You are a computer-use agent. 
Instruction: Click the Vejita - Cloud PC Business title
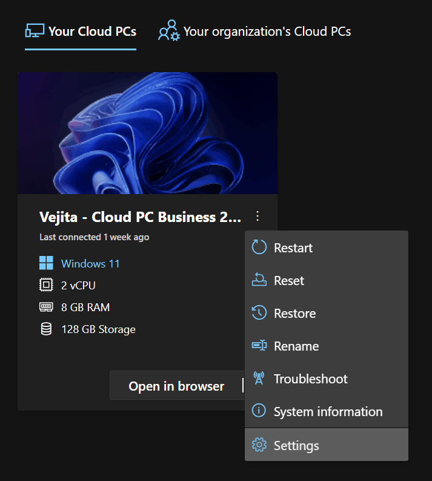point(141,217)
